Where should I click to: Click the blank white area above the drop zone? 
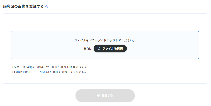pos(105,23)
